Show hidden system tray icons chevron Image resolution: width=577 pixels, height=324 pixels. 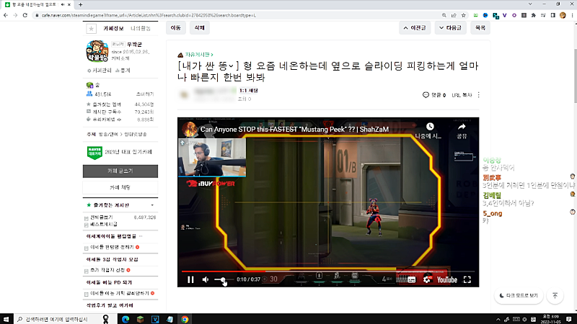(498, 319)
